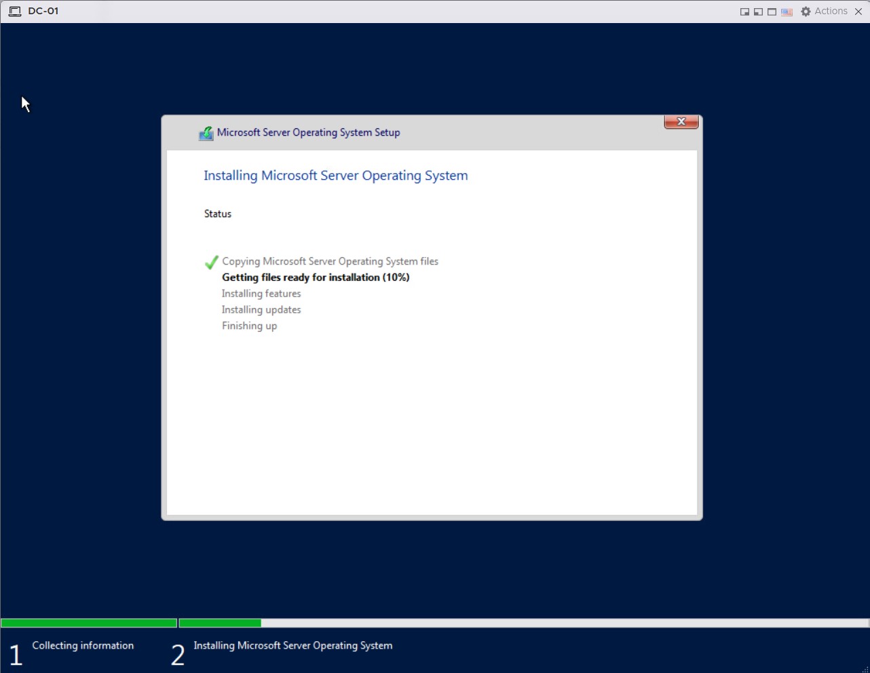Click the 'Installing features' status line
The width and height of the screenshot is (870, 673).
tap(261, 294)
